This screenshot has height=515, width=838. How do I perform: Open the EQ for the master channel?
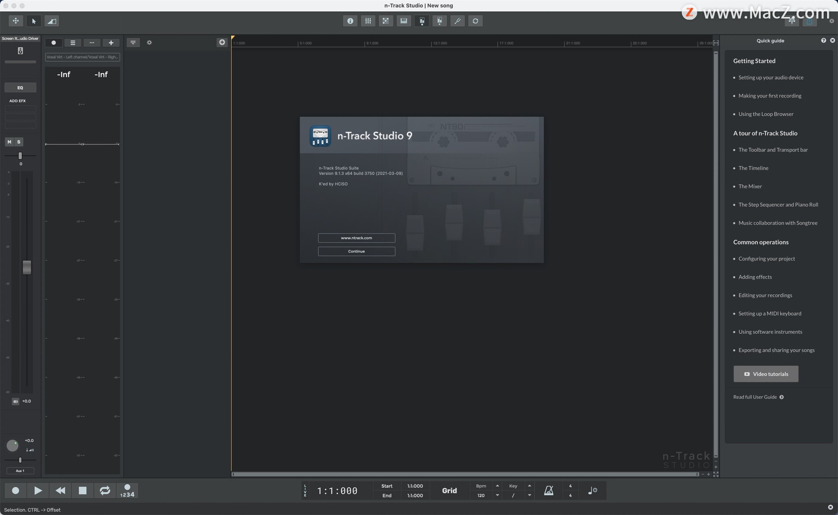click(20, 88)
